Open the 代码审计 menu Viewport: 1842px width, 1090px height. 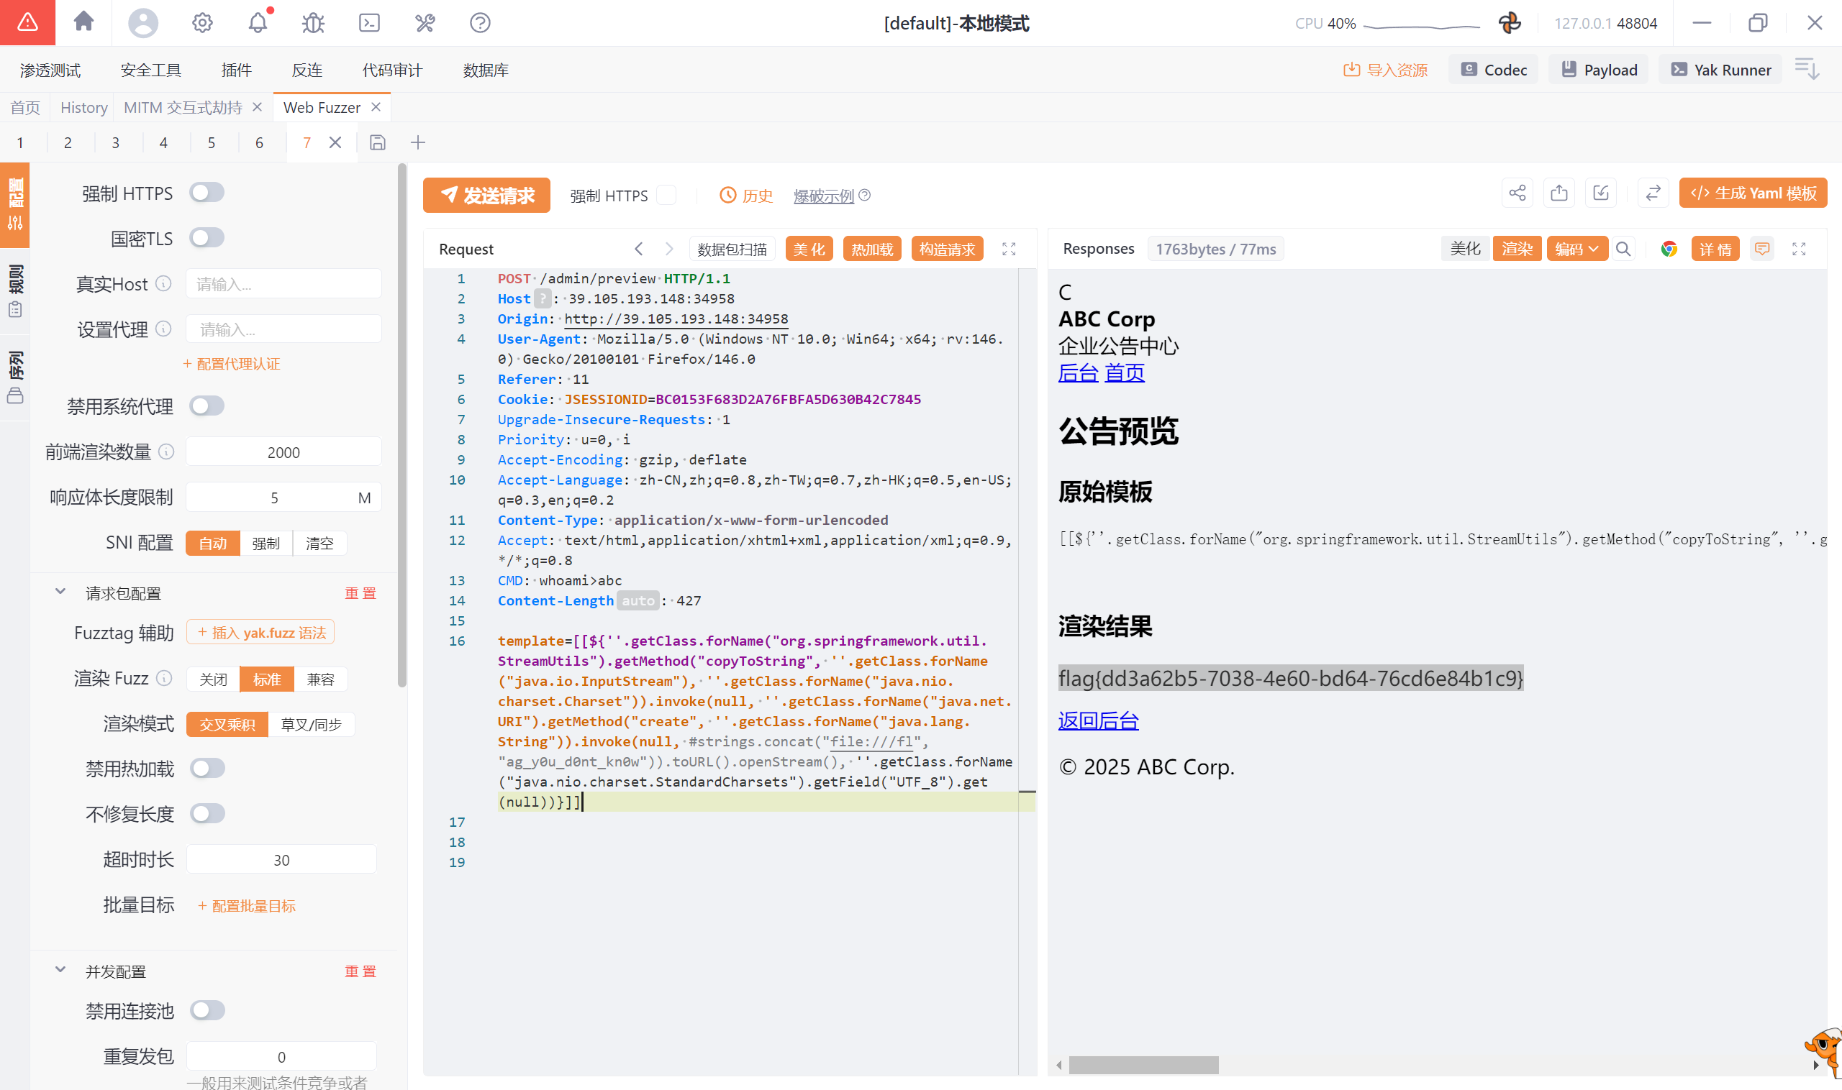[391, 70]
